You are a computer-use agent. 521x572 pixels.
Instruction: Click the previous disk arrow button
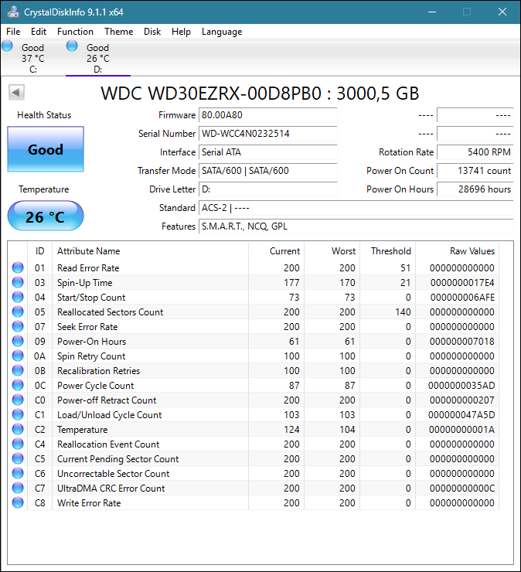(x=16, y=92)
